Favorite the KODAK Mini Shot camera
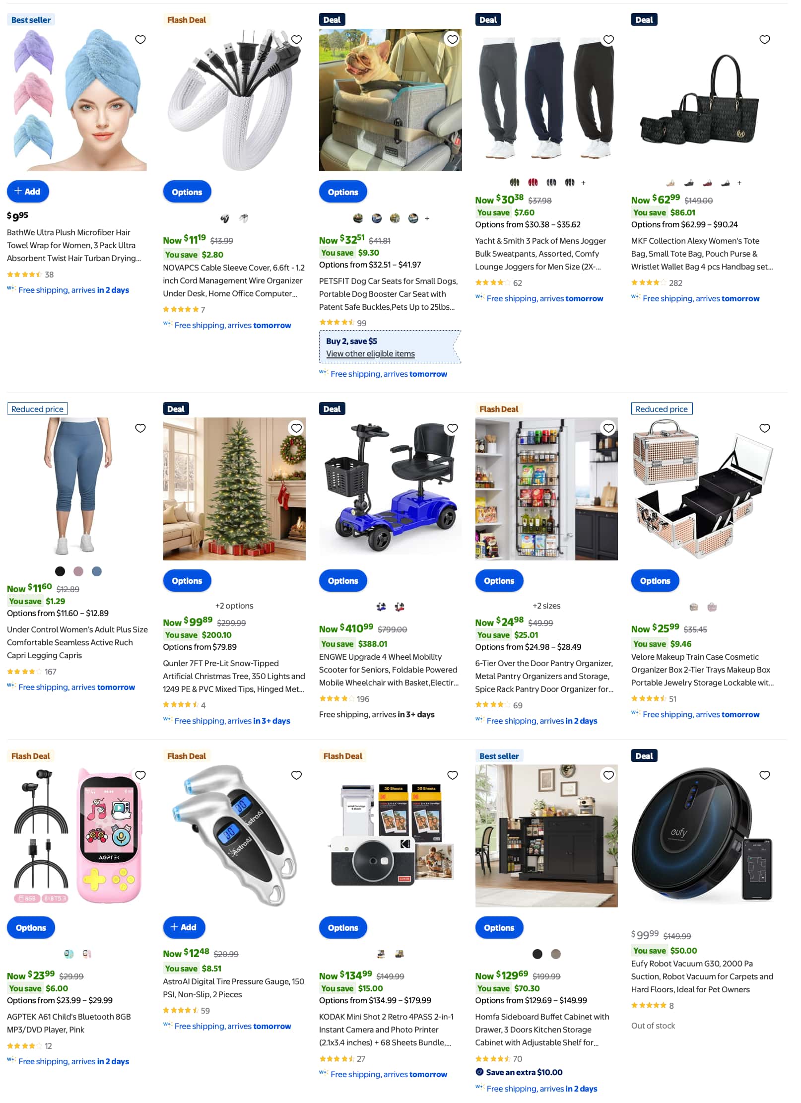801x1103 pixels. (453, 775)
